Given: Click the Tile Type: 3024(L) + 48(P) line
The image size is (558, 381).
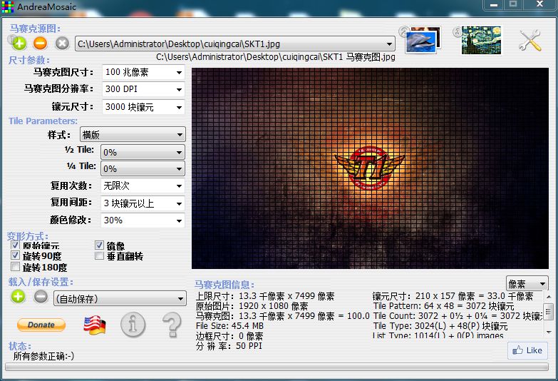Looking at the screenshot, I should pos(440,326).
